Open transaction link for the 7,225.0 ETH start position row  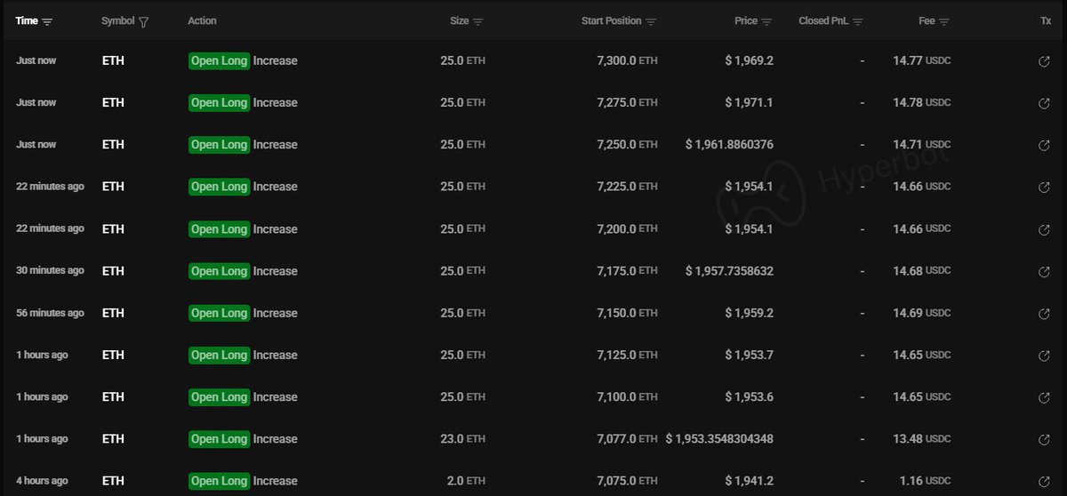[x=1045, y=188]
